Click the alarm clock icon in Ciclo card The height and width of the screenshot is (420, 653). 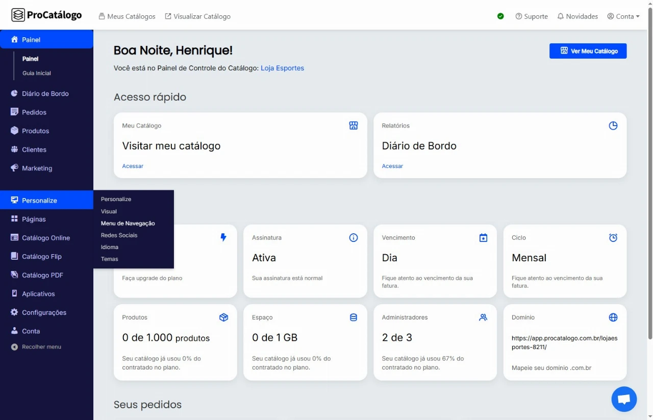click(613, 238)
